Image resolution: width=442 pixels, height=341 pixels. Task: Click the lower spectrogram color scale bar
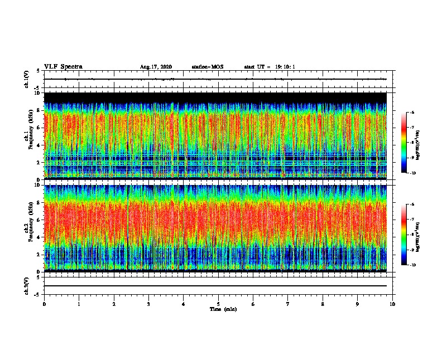tap(404, 235)
